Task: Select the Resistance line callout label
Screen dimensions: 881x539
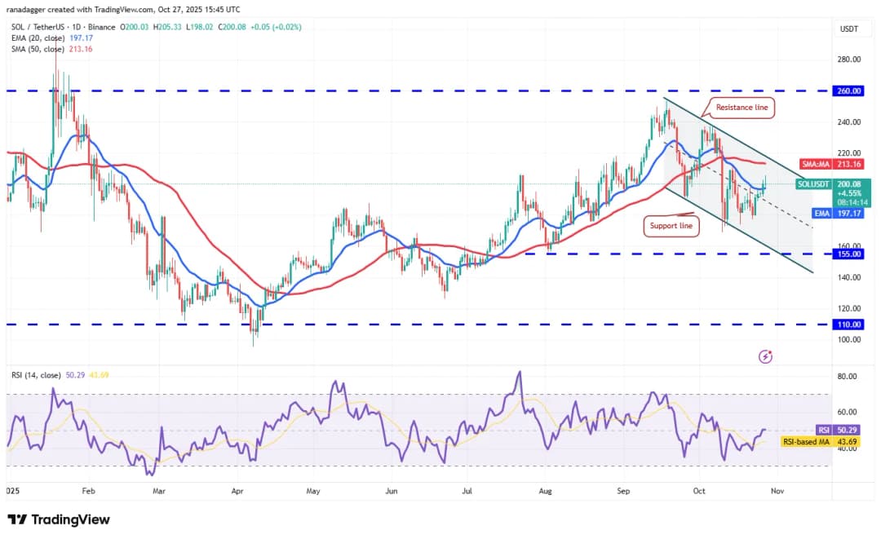Action: pos(741,108)
